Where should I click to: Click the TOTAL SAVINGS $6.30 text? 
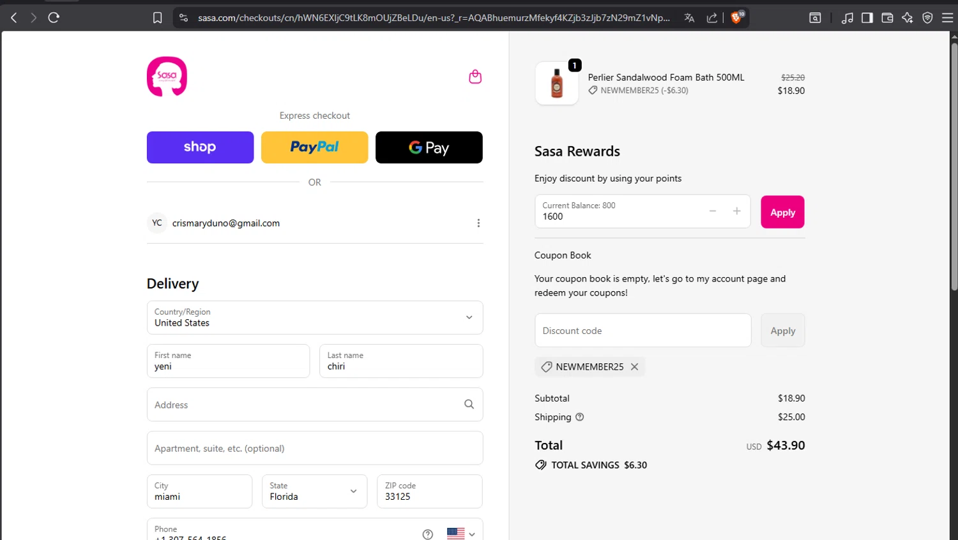point(599,465)
